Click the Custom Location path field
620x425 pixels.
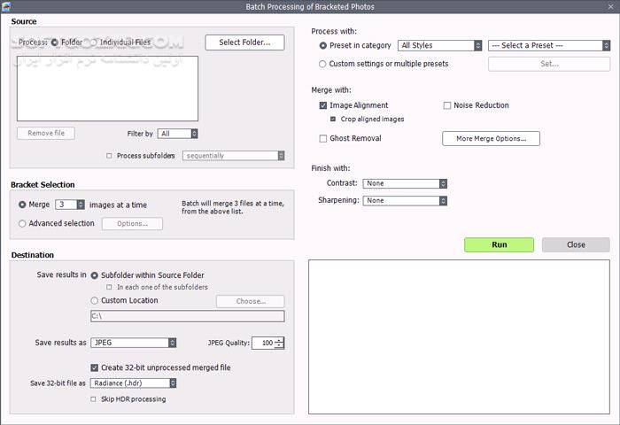coord(187,316)
